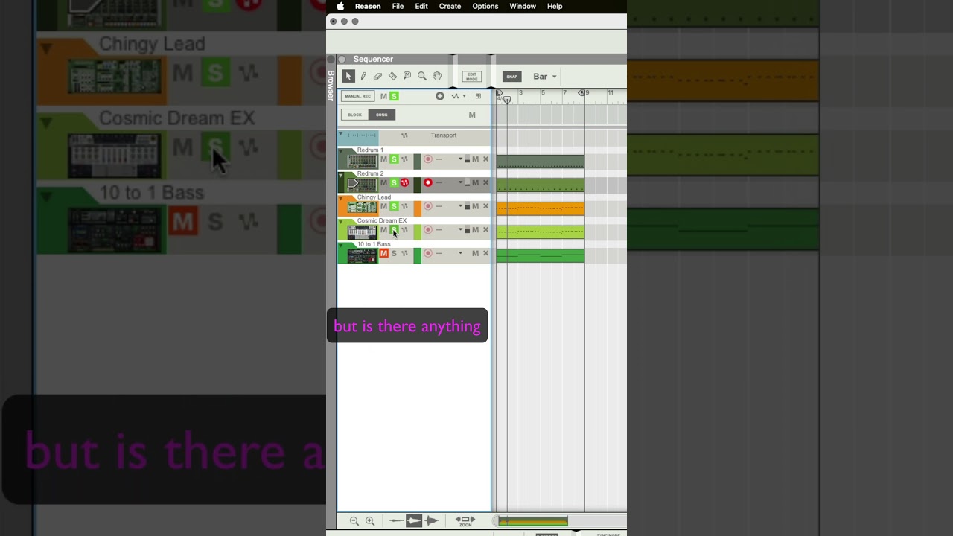Toggle Snap to grid
Viewport: 953px width, 536px height.
(x=511, y=76)
